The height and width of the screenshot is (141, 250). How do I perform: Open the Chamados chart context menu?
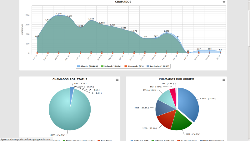pyautogui.click(x=224, y=2)
